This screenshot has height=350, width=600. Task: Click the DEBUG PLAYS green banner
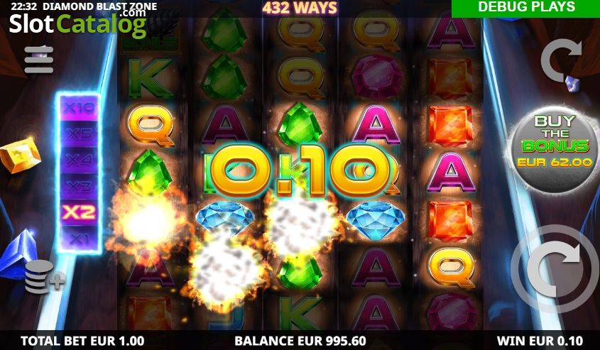[x=525, y=8]
